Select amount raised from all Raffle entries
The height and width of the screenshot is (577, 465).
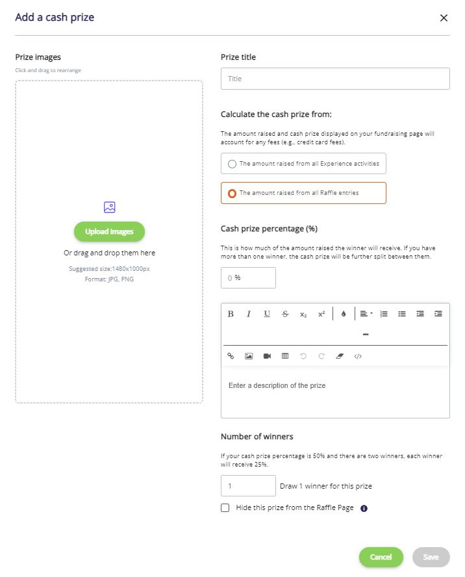(x=303, y=193)
